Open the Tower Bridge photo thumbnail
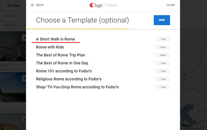Image resolution: width=207 pixels, height=130 pixels. pyautogui.click(x=12, y=46)
